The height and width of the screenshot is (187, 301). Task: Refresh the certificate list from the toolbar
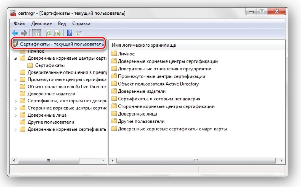click(49, 33)
